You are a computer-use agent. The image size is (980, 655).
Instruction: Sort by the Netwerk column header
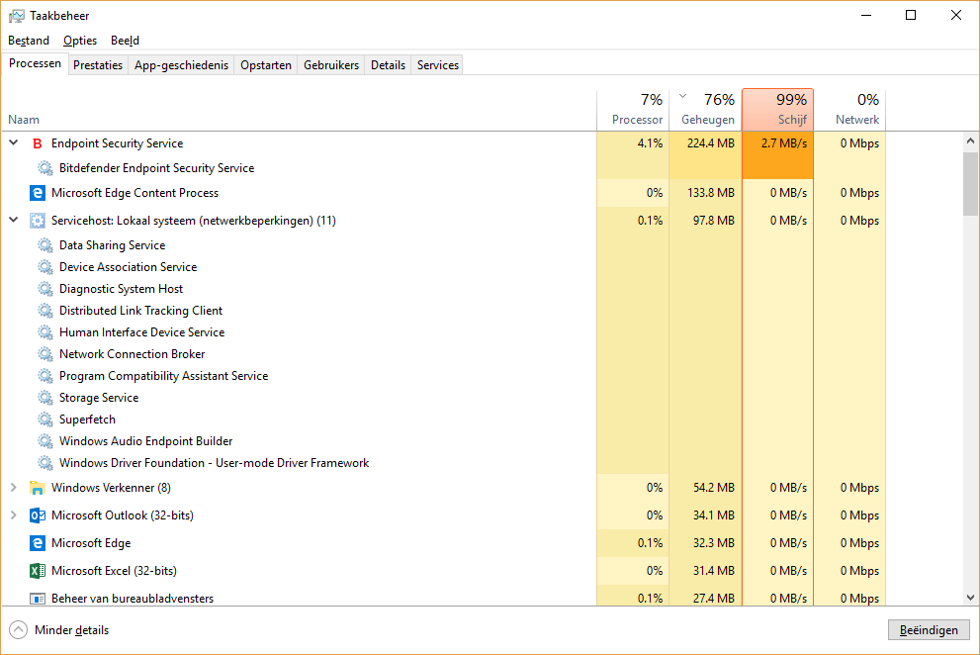pos(850,110)
